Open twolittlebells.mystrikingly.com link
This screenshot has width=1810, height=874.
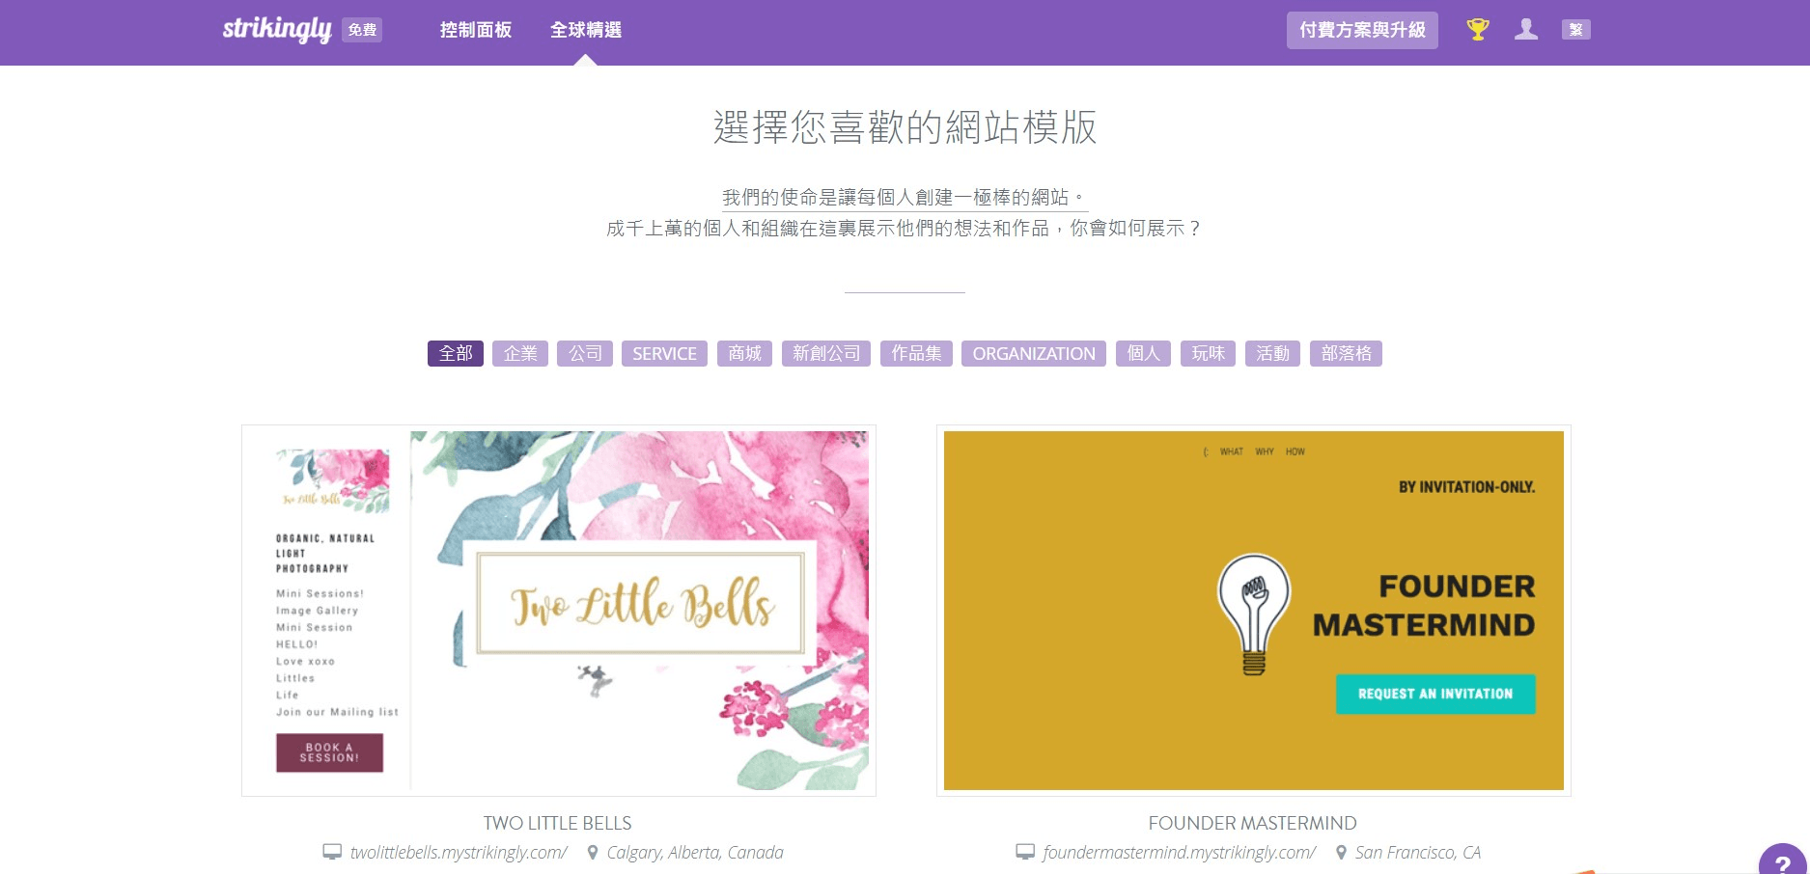coord(459,853)
